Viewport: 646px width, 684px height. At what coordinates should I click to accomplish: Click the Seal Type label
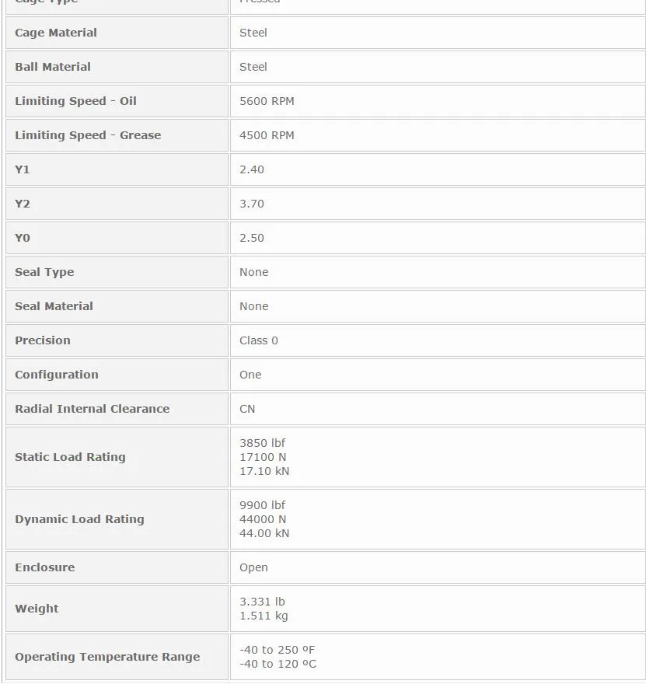point(44,272)
